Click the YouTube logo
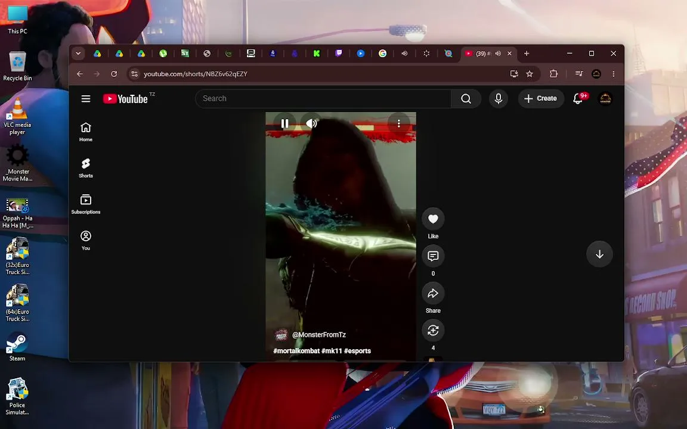687x429 pixels. click(125, 99)
